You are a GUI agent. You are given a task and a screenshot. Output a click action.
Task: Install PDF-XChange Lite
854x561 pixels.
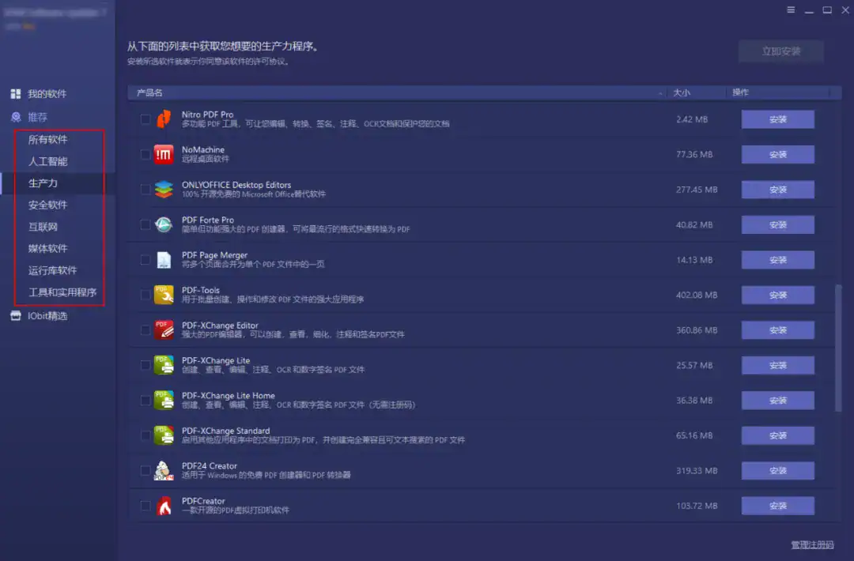tap(778, 365)
